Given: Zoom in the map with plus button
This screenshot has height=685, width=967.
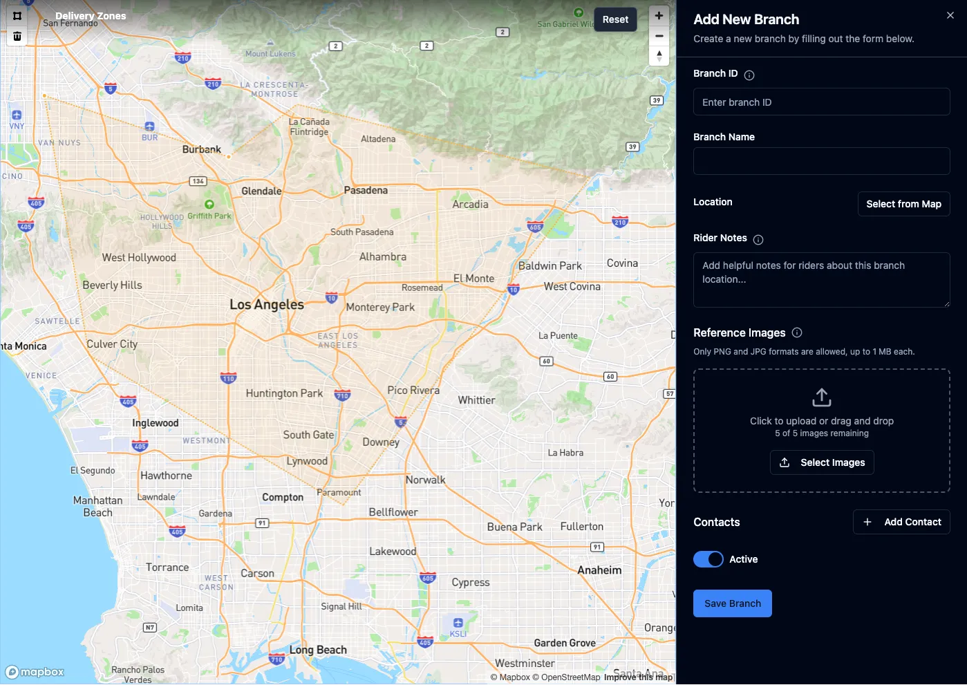Looking at the screenshot, I should [x=659, y=16].
